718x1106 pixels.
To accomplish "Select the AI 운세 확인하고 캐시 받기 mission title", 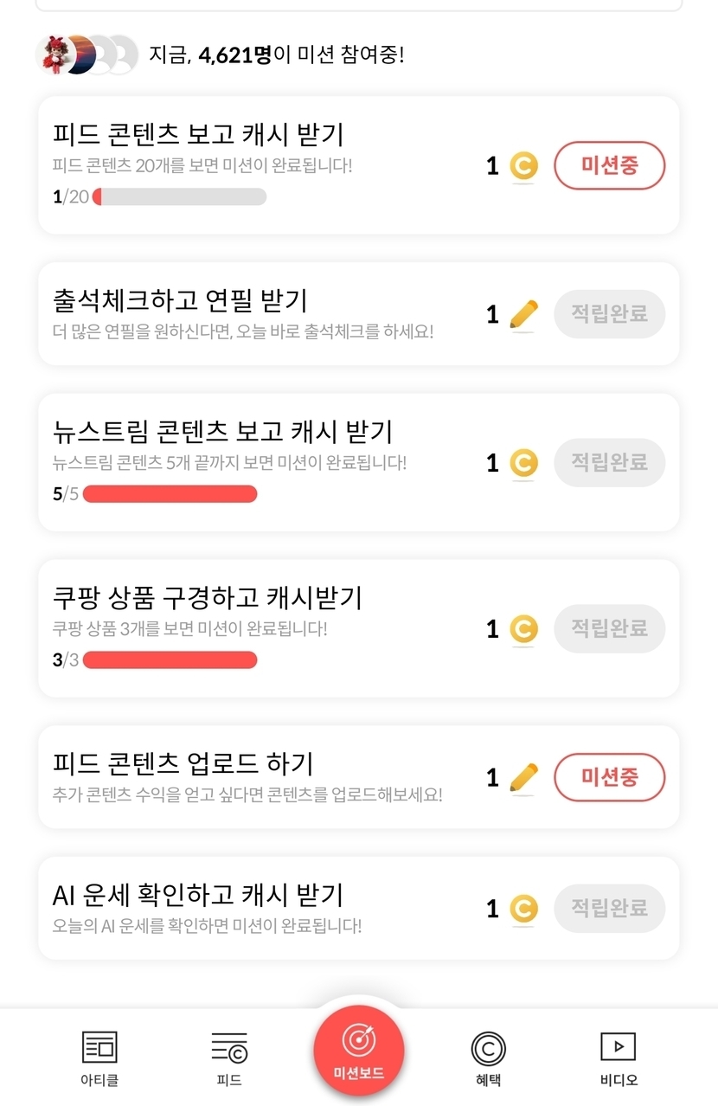I will point(198,894).
